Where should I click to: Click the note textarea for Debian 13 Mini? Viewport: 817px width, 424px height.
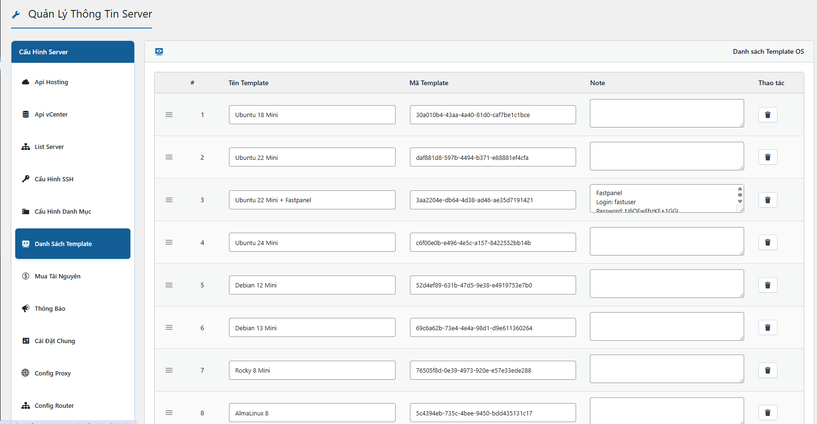(667, 326)
